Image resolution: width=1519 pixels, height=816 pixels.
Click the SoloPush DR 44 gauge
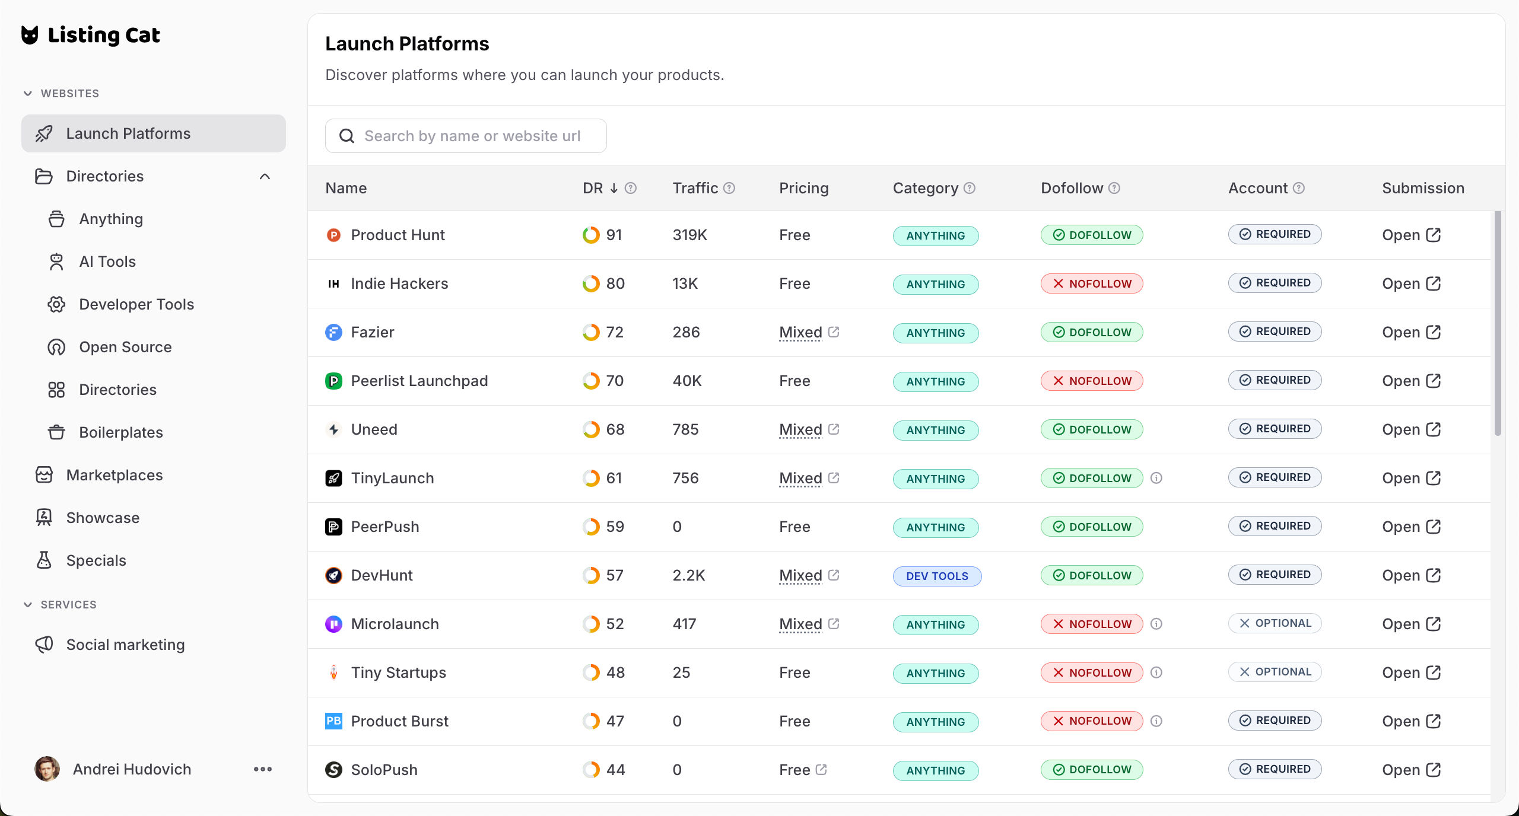591,770
